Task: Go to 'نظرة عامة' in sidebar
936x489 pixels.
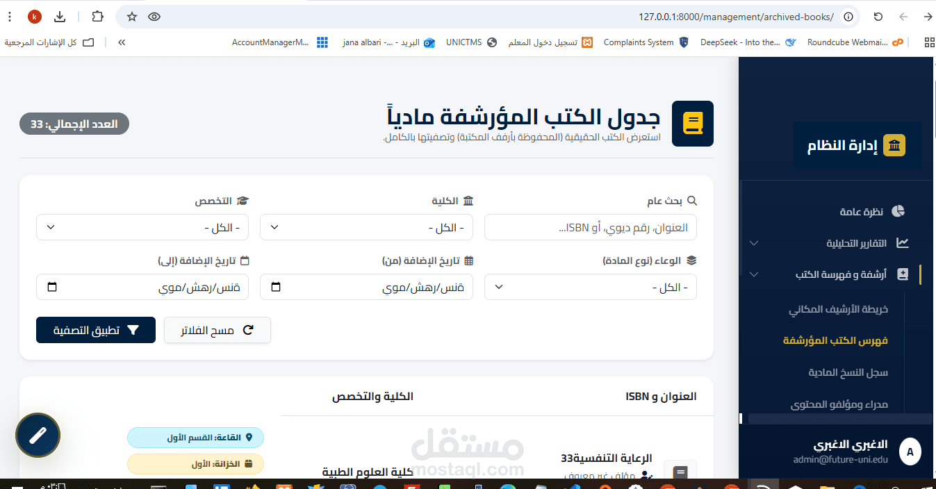Action: pos(862,211)
